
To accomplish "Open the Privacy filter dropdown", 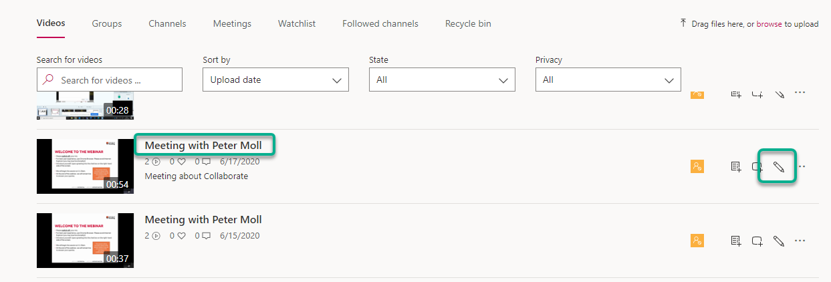I will click(x=608, y=80).
